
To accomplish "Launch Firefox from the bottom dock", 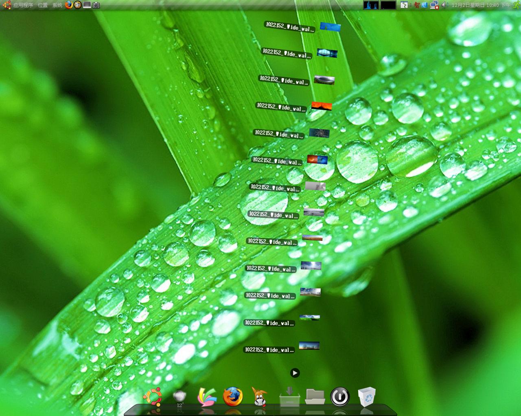I will (233, 396).
